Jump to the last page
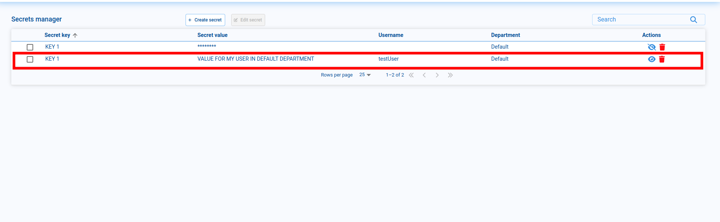 coord(450,75)
